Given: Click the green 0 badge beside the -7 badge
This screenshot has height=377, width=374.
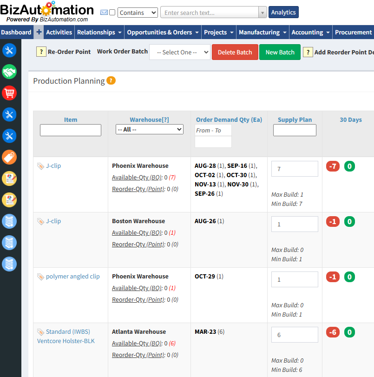Looking at the screenshot, I should [x=349, y=166].
